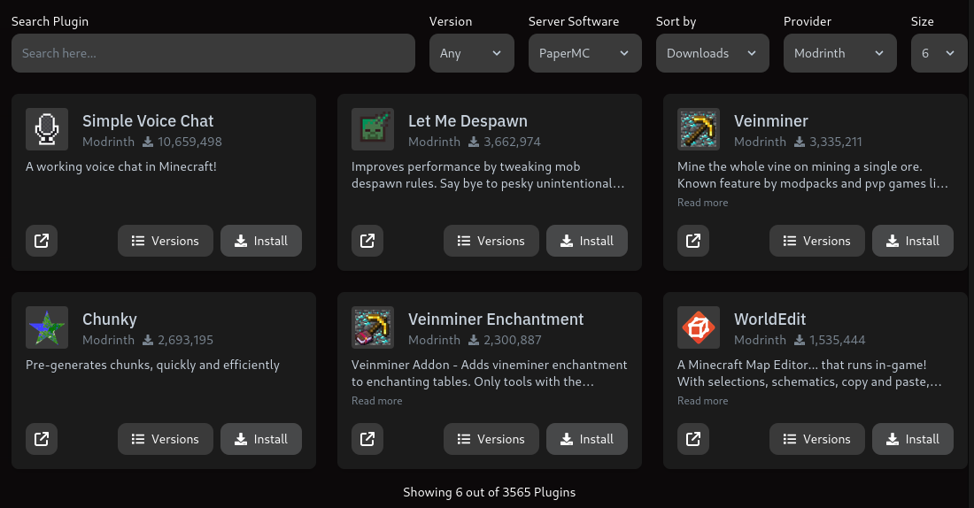This screenshot has width=974, height=508.
Task: Click WorldEdit red cube plugin icon
Action: tap(699, 327)
